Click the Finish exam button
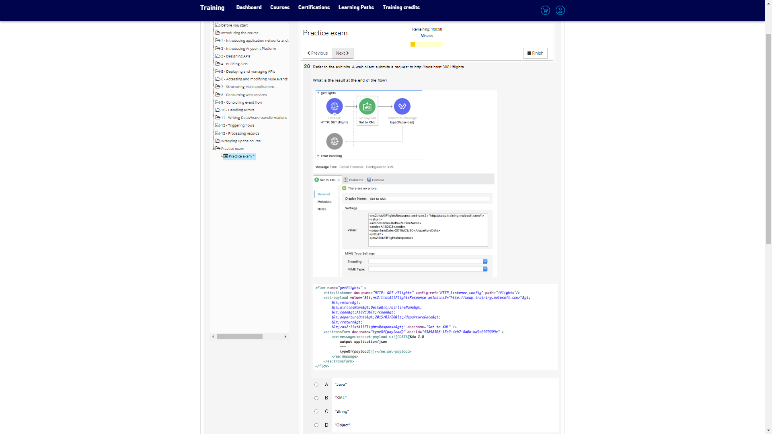The image size is (772, 434). point(535,53)
